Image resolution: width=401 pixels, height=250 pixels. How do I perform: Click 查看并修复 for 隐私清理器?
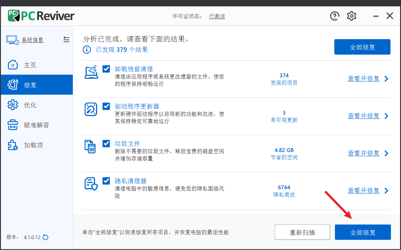tap(364, 191)
